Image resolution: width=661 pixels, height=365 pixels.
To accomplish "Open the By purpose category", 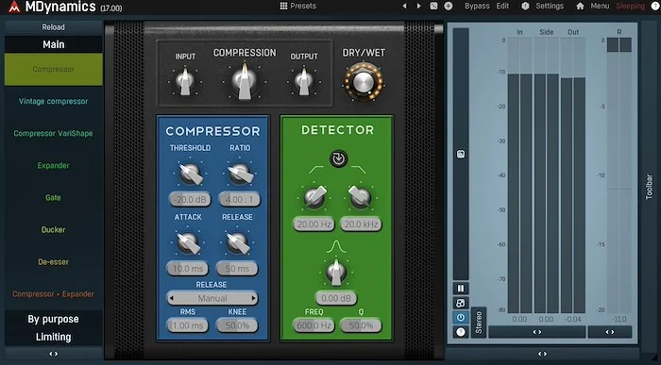I will [54, 319].
